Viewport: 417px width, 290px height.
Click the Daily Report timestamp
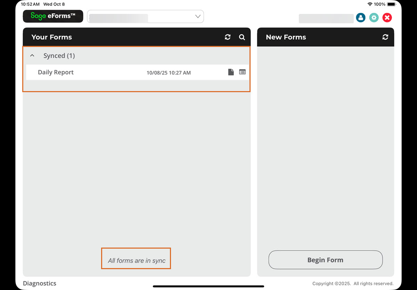(x=169, y=73)
